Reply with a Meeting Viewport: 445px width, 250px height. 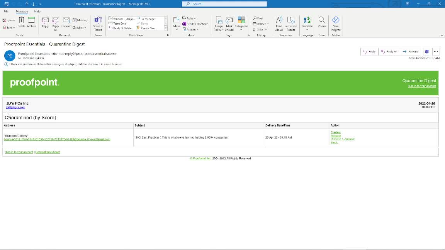pyautogui.click(x=80, y=20)
